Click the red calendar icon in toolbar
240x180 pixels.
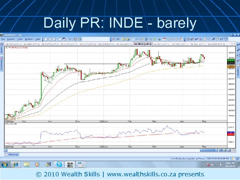pos(164,39)
